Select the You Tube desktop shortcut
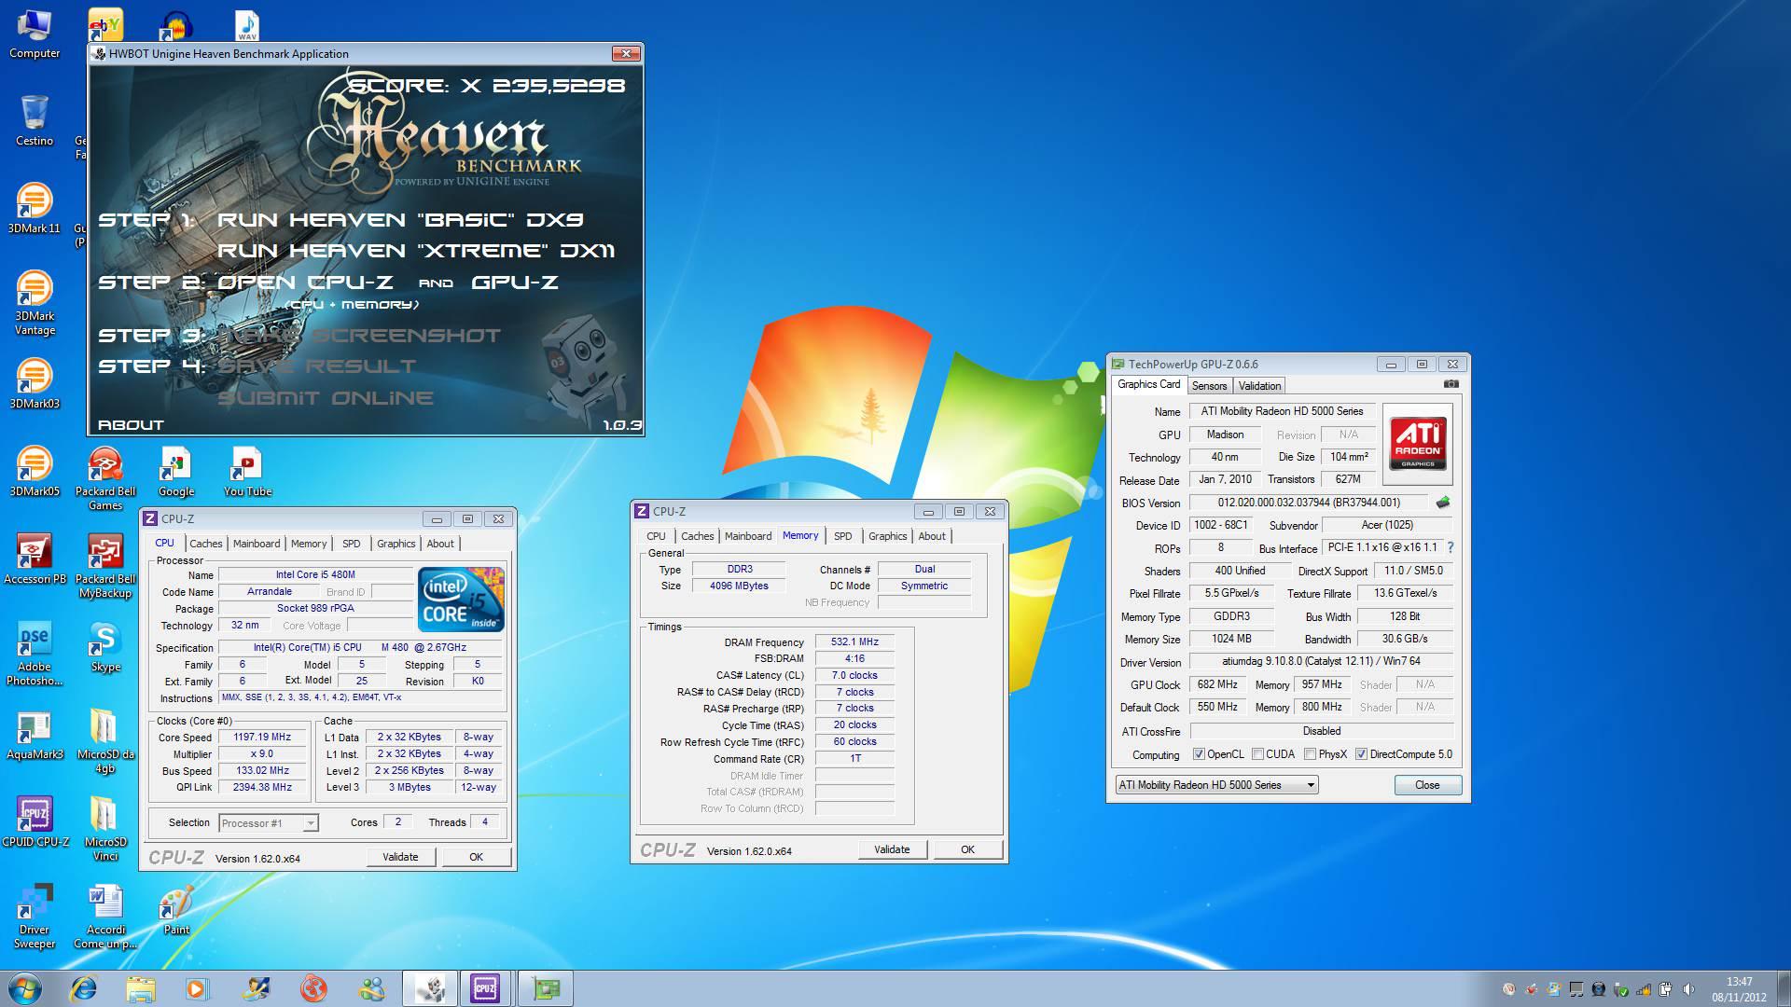The image size is (1791, 1007). [247, 471]
